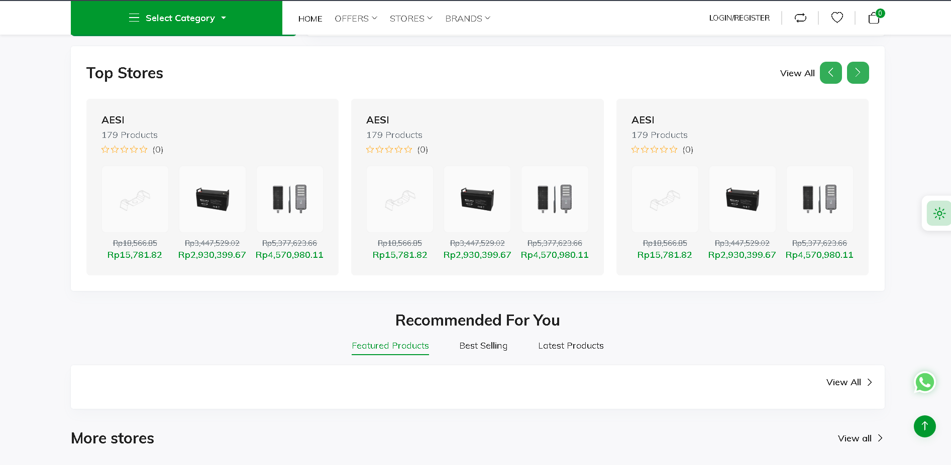
Task: Open the Brands dropdown menu
Action: [467, 19]
